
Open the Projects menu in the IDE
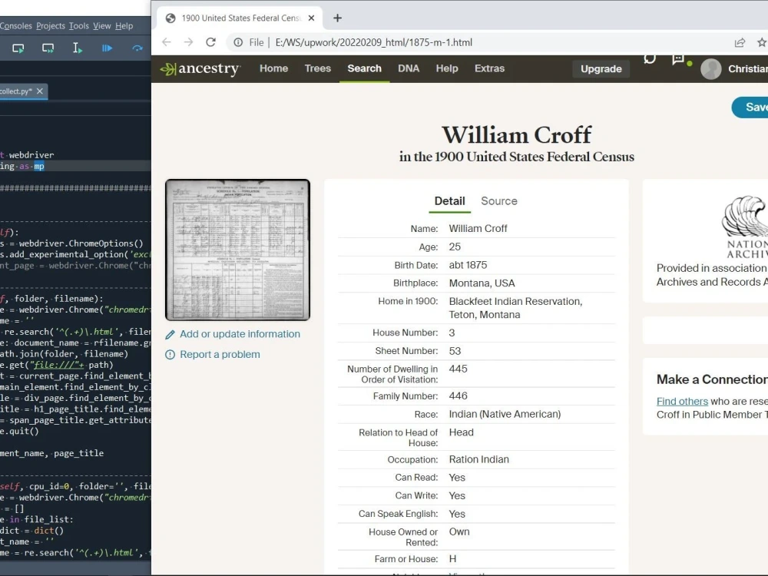click(x=51, y=26)
